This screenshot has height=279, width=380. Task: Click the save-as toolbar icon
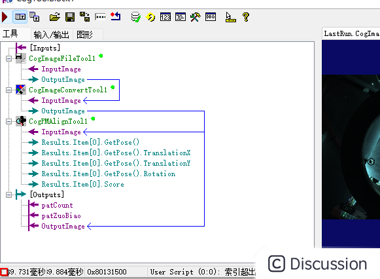85,17
